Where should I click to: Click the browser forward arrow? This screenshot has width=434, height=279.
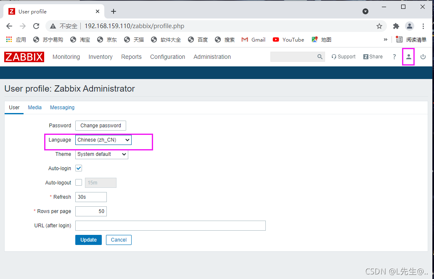tap(23, 26)
